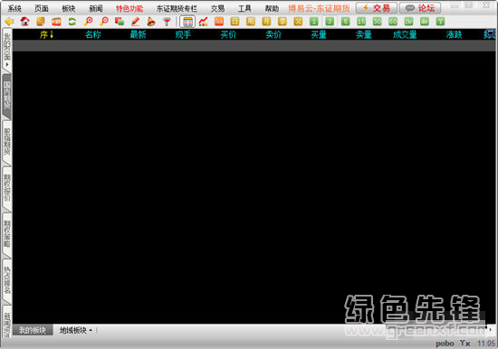The width and height of the screenshot is (498, 349).
Task: Open the red trend line chart icon
Action: 203,22
